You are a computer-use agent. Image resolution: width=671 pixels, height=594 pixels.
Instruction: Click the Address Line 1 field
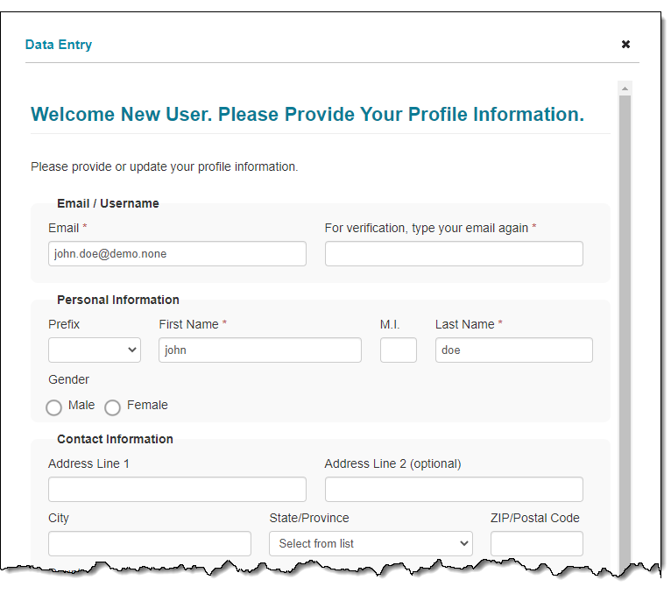[177, 490]
